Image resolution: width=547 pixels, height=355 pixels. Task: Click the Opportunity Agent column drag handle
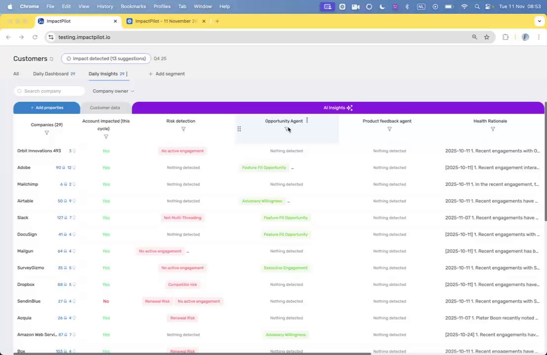pyautogui.click(x=239, y=129)
